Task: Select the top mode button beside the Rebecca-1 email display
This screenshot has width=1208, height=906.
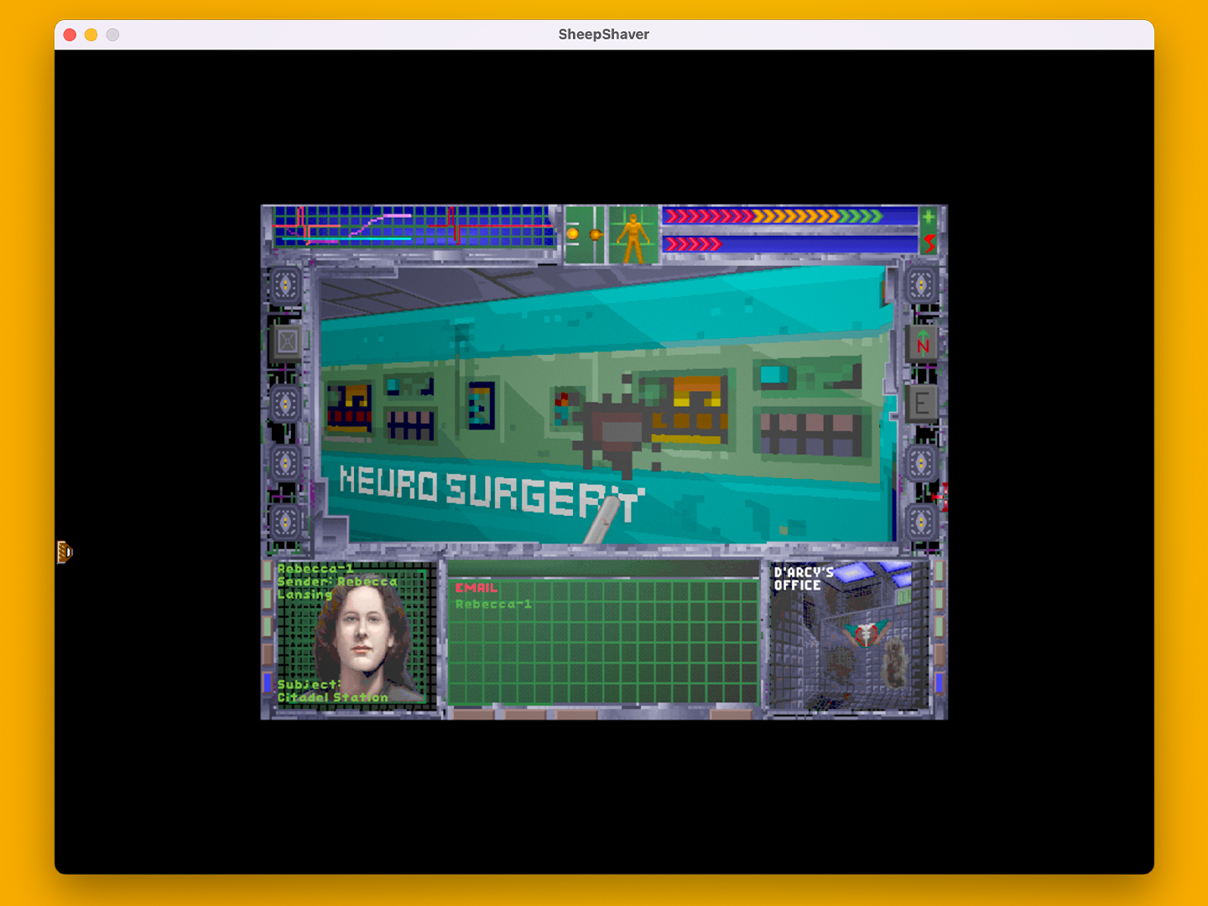Action: [x=268, y=573]
